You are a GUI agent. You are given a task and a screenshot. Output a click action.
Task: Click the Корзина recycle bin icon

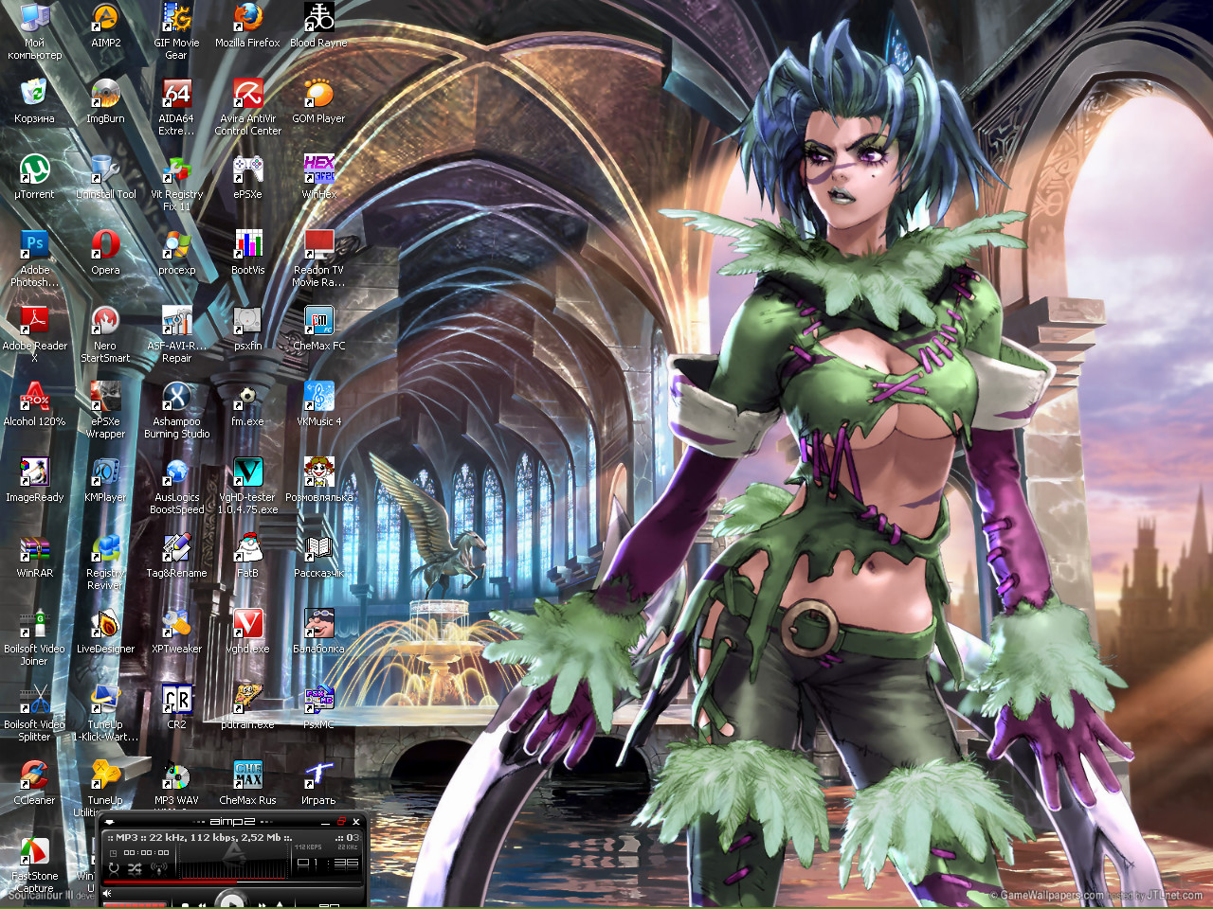coord(34,94)
